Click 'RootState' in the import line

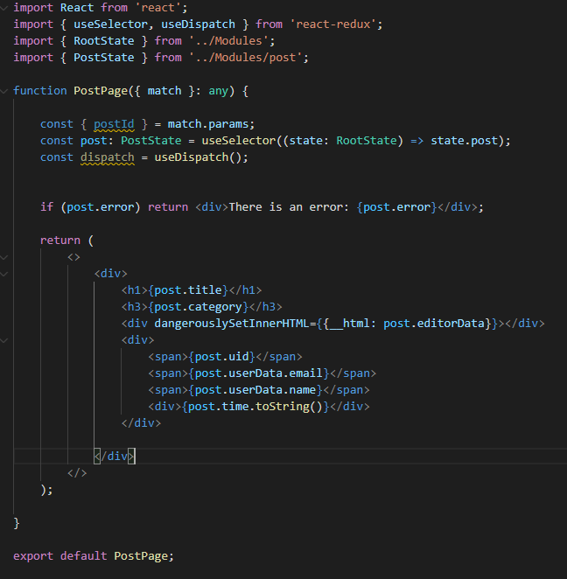[x=104, y=41]
